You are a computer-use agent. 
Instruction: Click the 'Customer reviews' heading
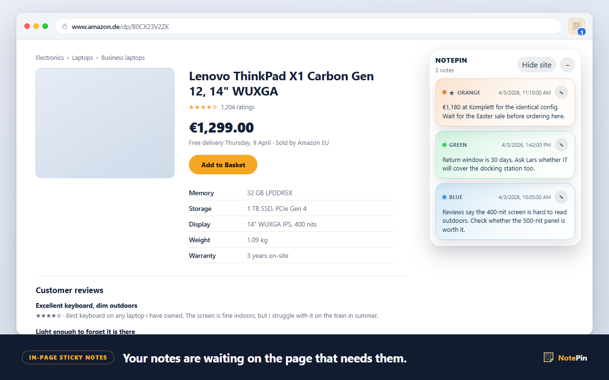(x=69, y=290)
